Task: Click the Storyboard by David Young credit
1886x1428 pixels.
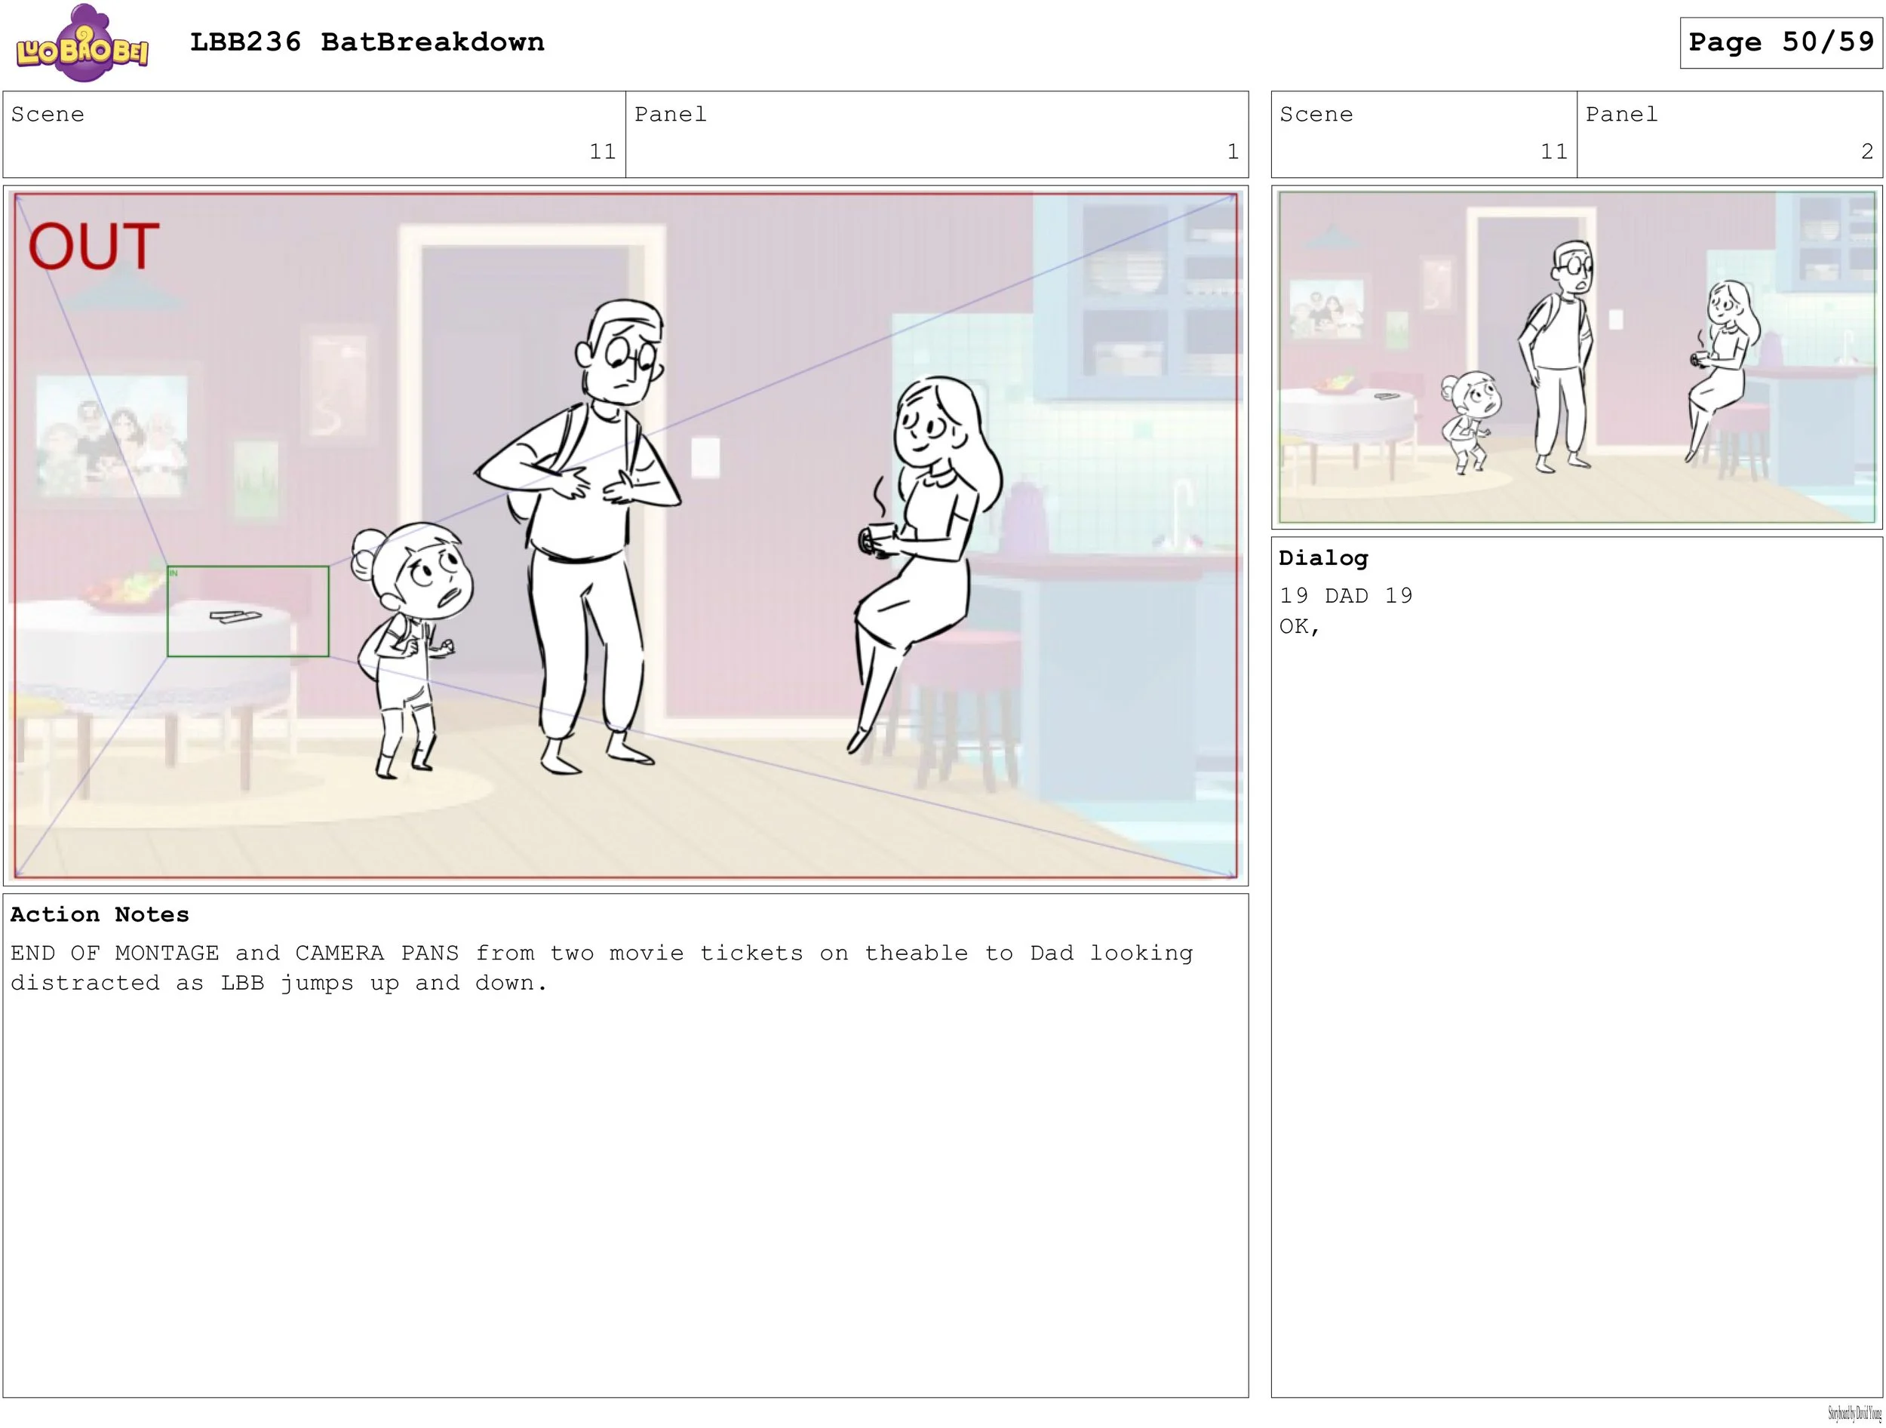Action: (x=1854, y=1414)
